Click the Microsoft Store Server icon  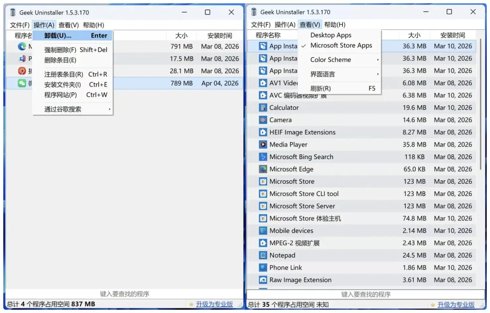pos(263,206)
